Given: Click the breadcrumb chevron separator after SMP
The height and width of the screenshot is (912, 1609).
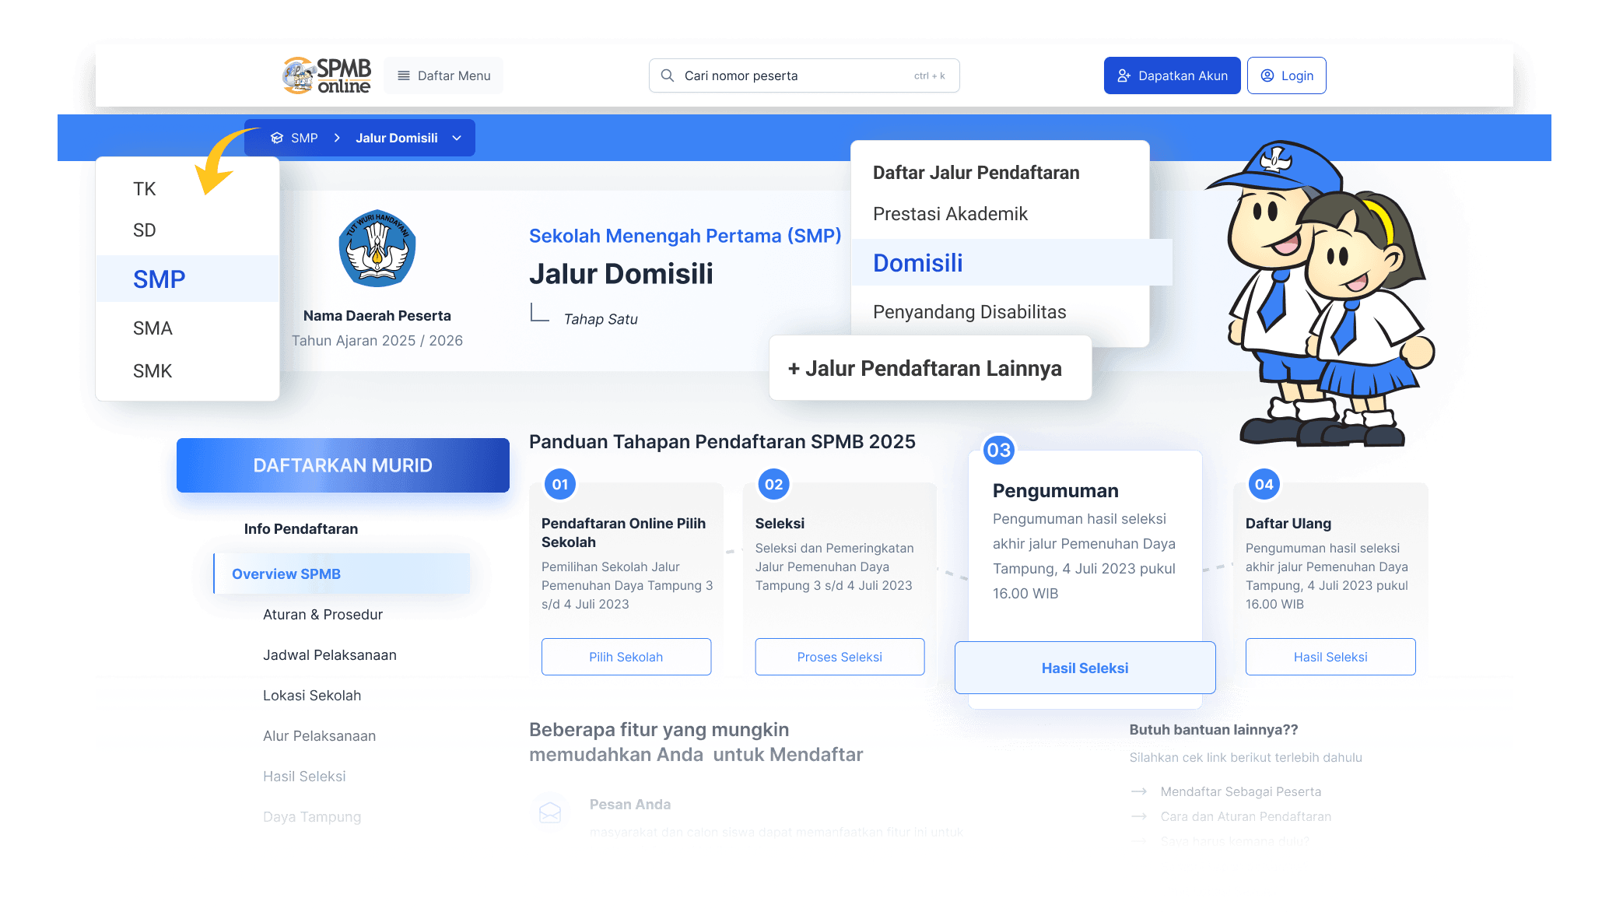Looking at the screenshot, I should pos(337,138).
